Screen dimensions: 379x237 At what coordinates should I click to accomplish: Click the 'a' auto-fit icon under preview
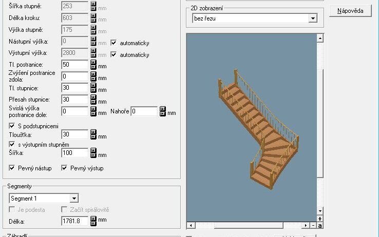[320, 225]
